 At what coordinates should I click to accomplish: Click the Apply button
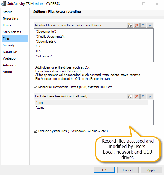151,170
